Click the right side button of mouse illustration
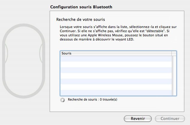 41,53
